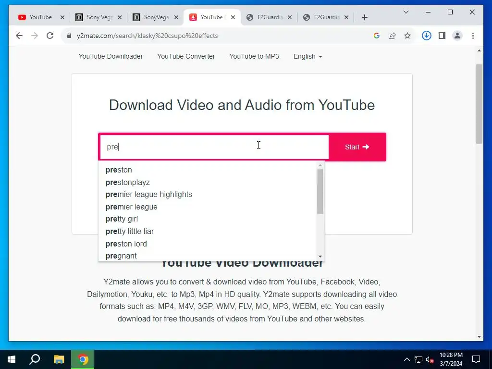
Task: Toggle the Chrome side panel
Action: point(442,36)
